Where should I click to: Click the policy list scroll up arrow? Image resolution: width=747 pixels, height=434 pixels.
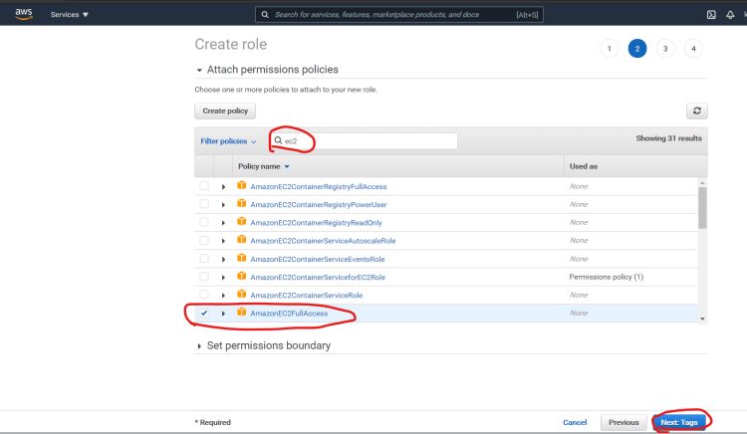pyautogui.click(x=702, y=183)
